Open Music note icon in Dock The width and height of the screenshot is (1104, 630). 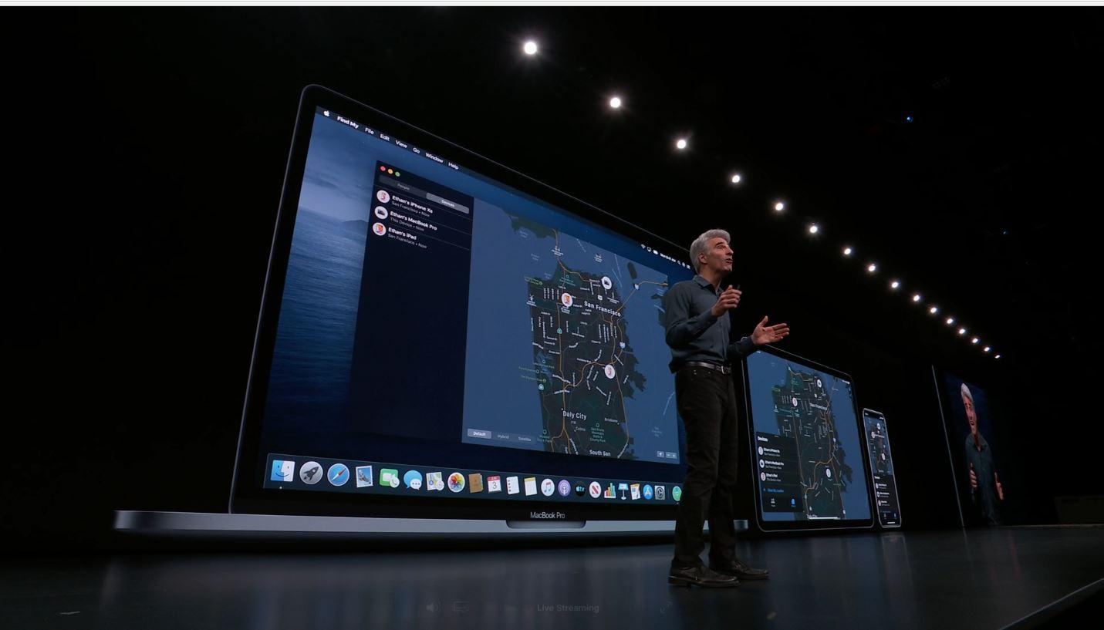pos(547,487)
